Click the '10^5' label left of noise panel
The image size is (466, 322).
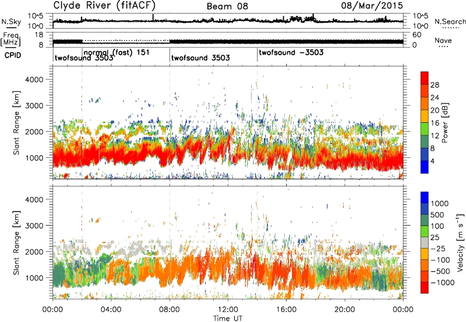36,16
